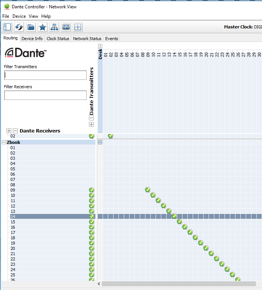Switch to the Device Info tab
262x290 pixels.
coord(32,39)
